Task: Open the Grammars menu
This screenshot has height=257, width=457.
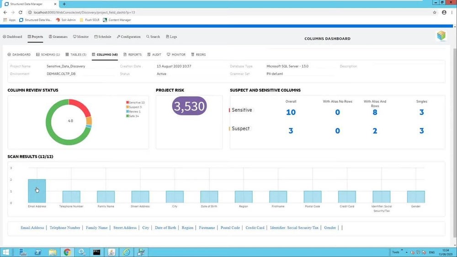Action: click(58, 37)
